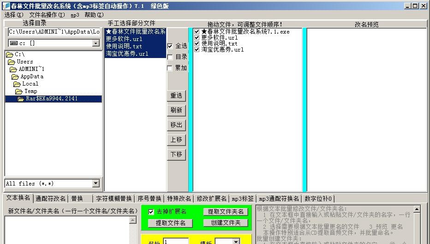430x244 pixels.
Task: Uncheck the 淘宝优惠券.url checkbox in order list
Action: point(197,50)
